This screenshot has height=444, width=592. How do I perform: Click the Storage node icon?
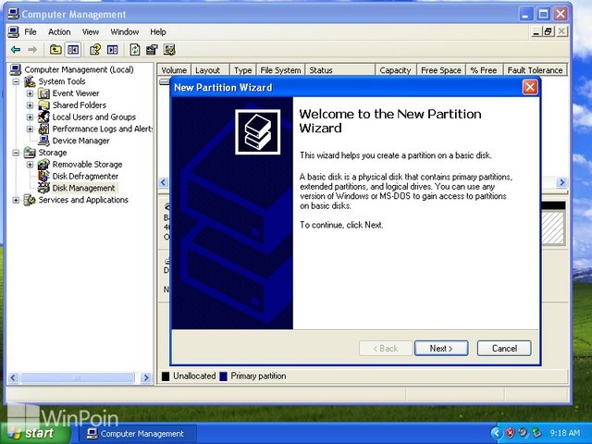[30, 153]
